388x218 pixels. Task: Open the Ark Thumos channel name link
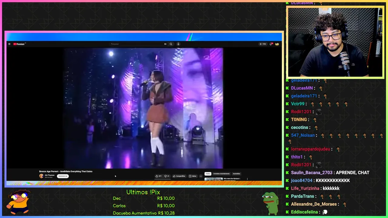coord(49,175)
